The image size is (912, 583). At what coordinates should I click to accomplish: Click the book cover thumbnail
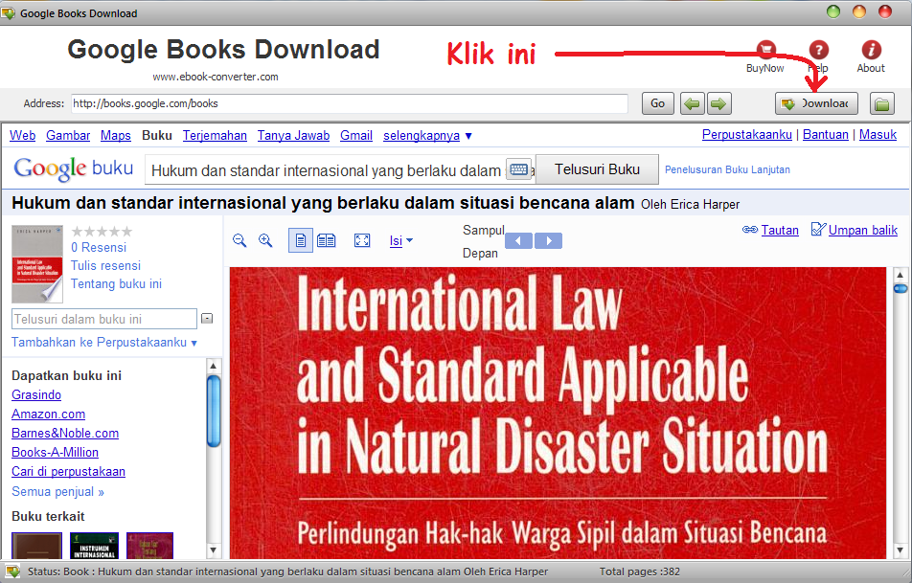click(37, 263)
